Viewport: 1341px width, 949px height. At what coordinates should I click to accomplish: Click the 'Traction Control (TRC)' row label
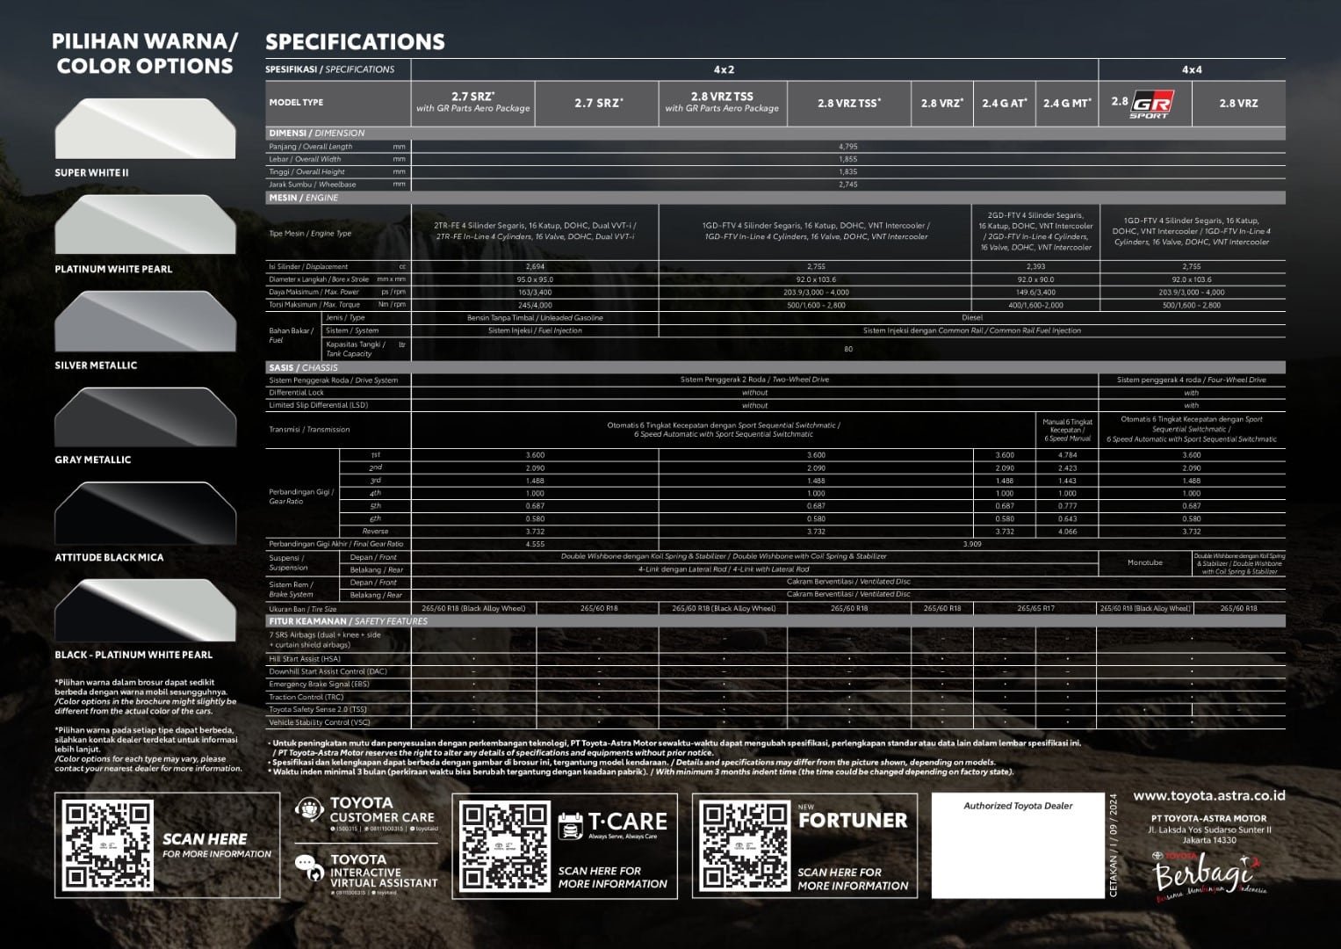(x=306, y=697)
